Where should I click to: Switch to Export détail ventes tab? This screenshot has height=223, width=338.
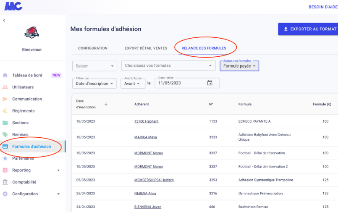click(146, 48)
